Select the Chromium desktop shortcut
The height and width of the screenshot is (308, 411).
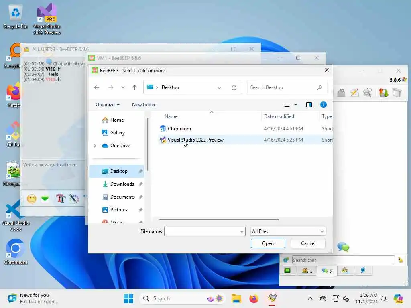click(16, 252)
